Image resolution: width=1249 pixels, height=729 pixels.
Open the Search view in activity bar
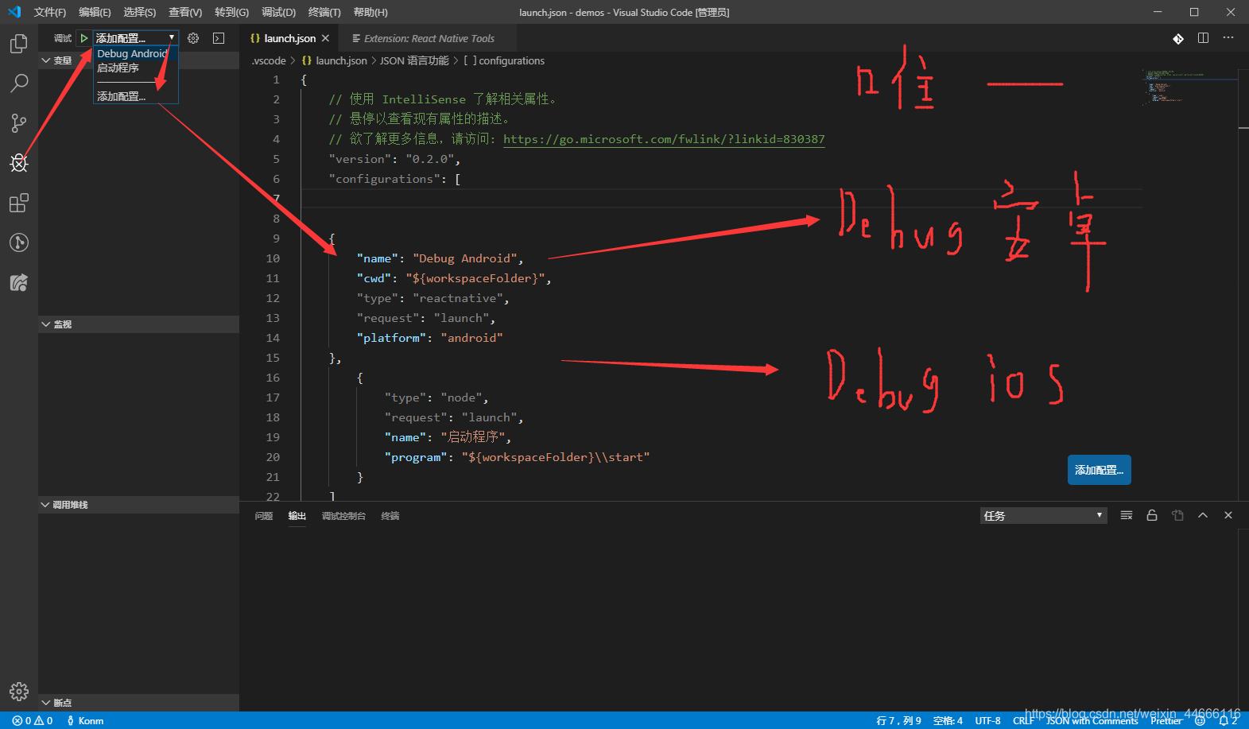pos(19,83)
